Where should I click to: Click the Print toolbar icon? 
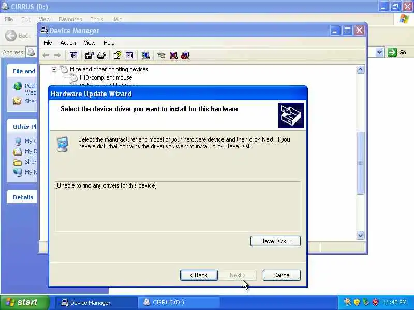pyautogui.click(x=101, y=55)
